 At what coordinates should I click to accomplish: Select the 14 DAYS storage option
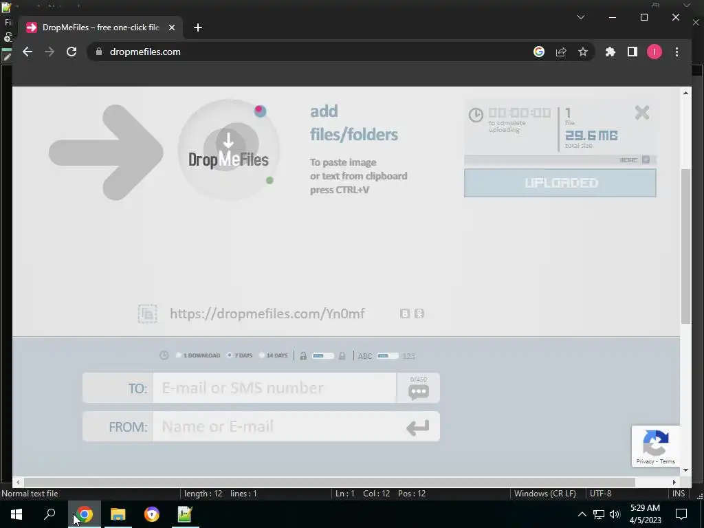point(274,355)
